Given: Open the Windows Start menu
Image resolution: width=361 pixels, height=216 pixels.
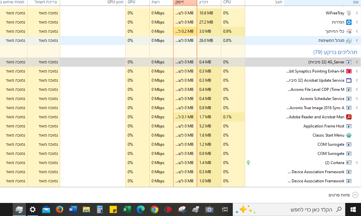Looking at the screenshot, I should tap(353, 209).
